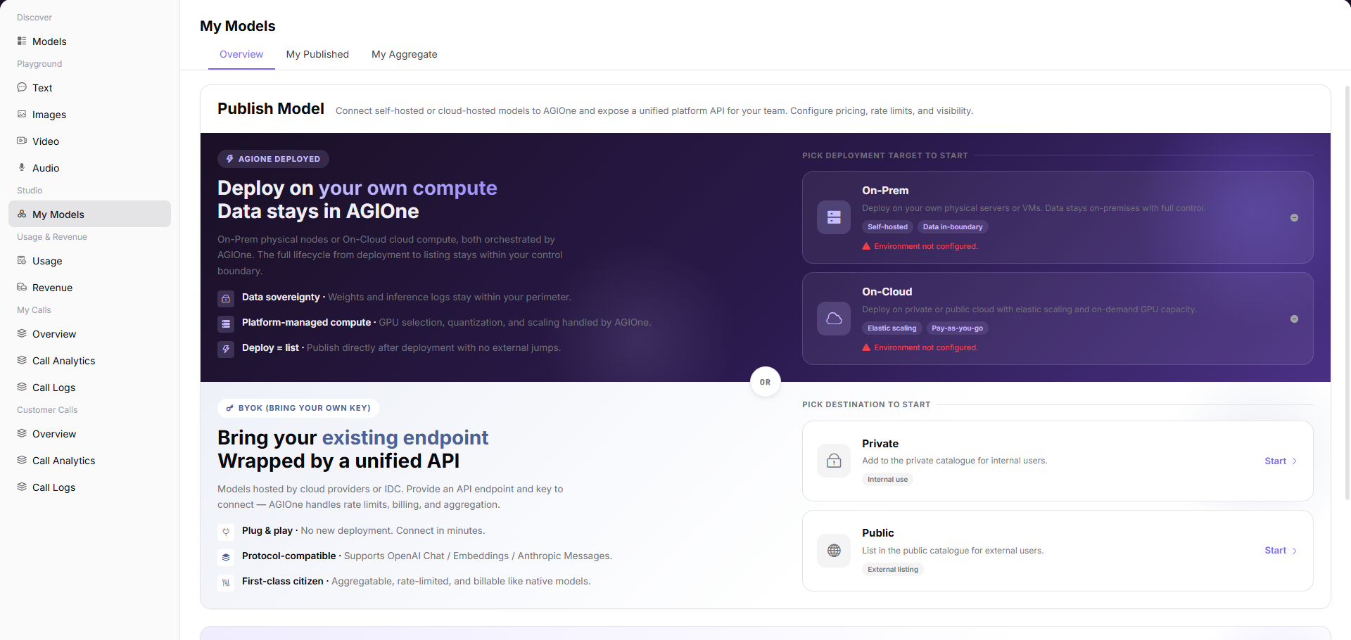Click the Usage & Revenue section label
Viewport: 1351px width, 640px height.
point(52,237)
